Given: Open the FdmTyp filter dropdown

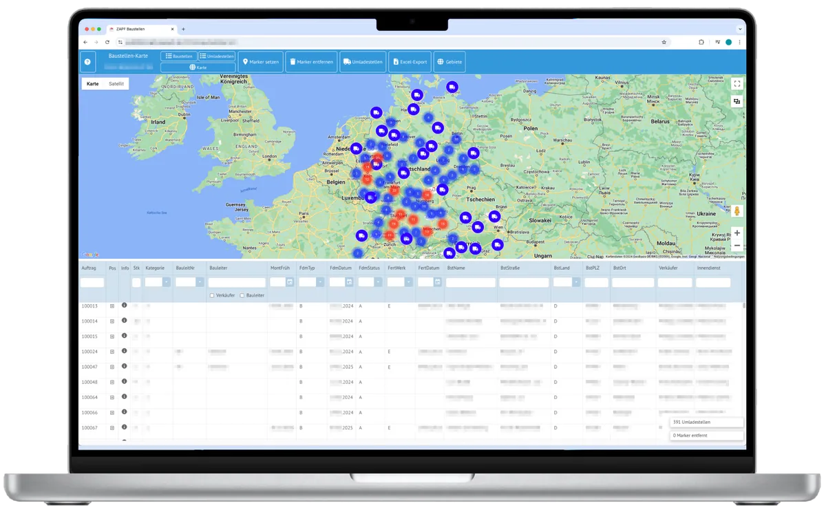Looking at the screenshot, I should click(320, 282).
